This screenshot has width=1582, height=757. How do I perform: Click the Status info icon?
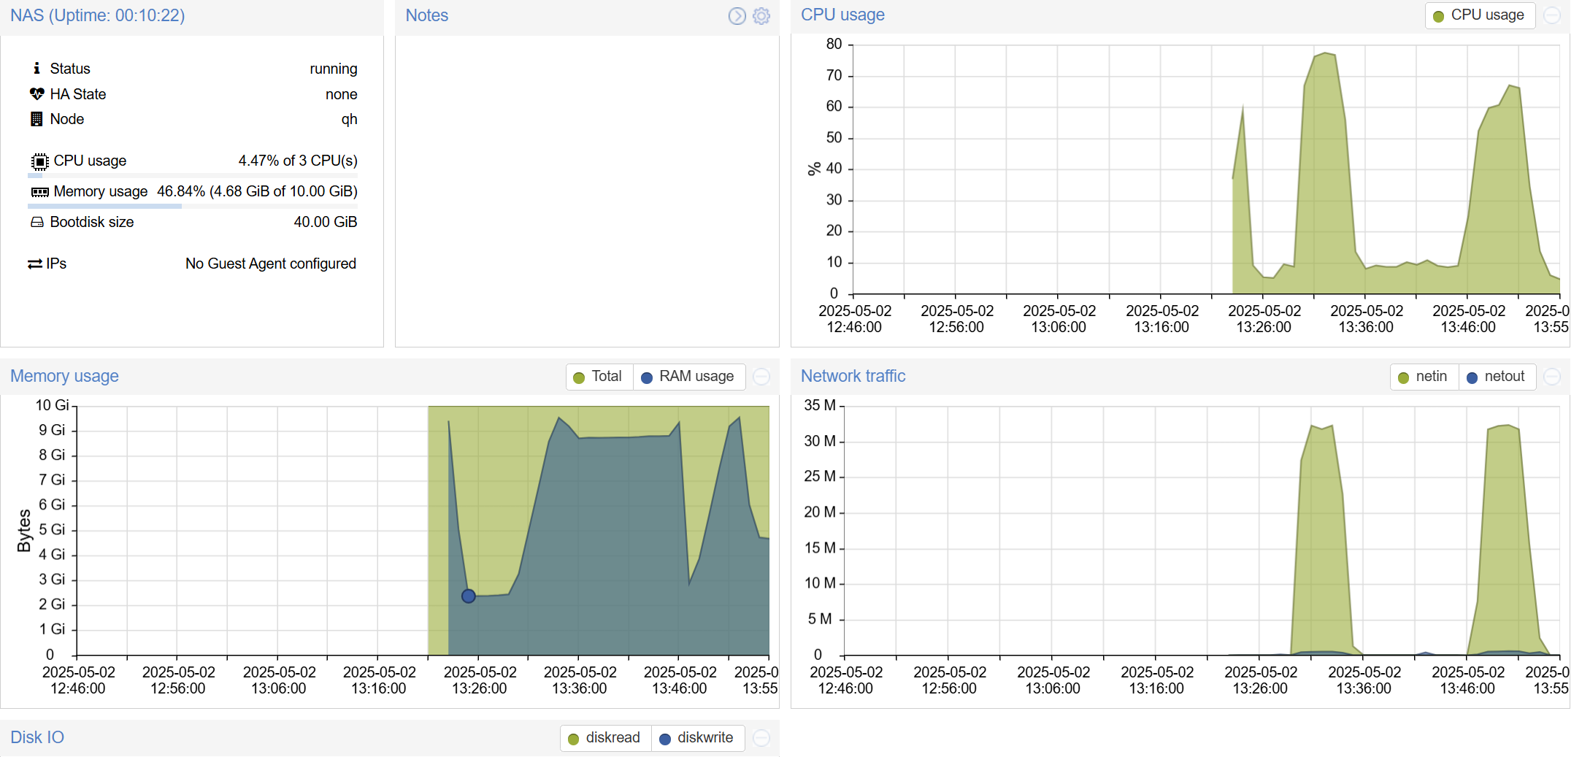coord(37,69)
